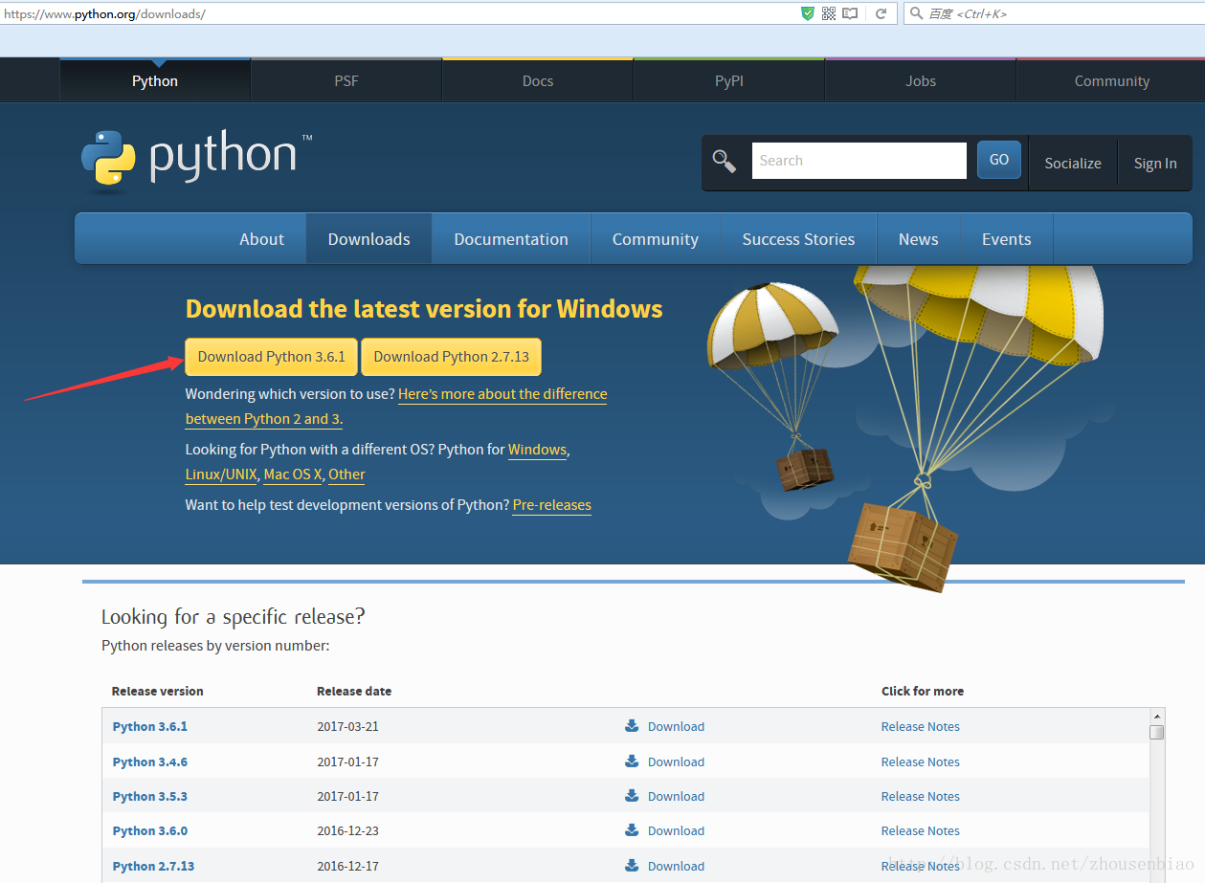Click the Mac OS X link

click(x=293, y=475)
